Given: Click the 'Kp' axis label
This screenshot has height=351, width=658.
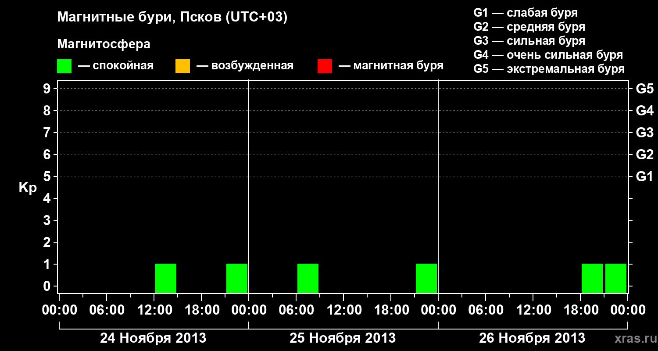Looking at the screenshot, I should click(28, 188).
